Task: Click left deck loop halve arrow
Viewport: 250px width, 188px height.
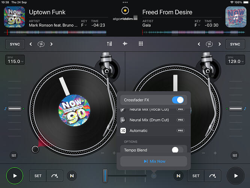Action: 31,44
